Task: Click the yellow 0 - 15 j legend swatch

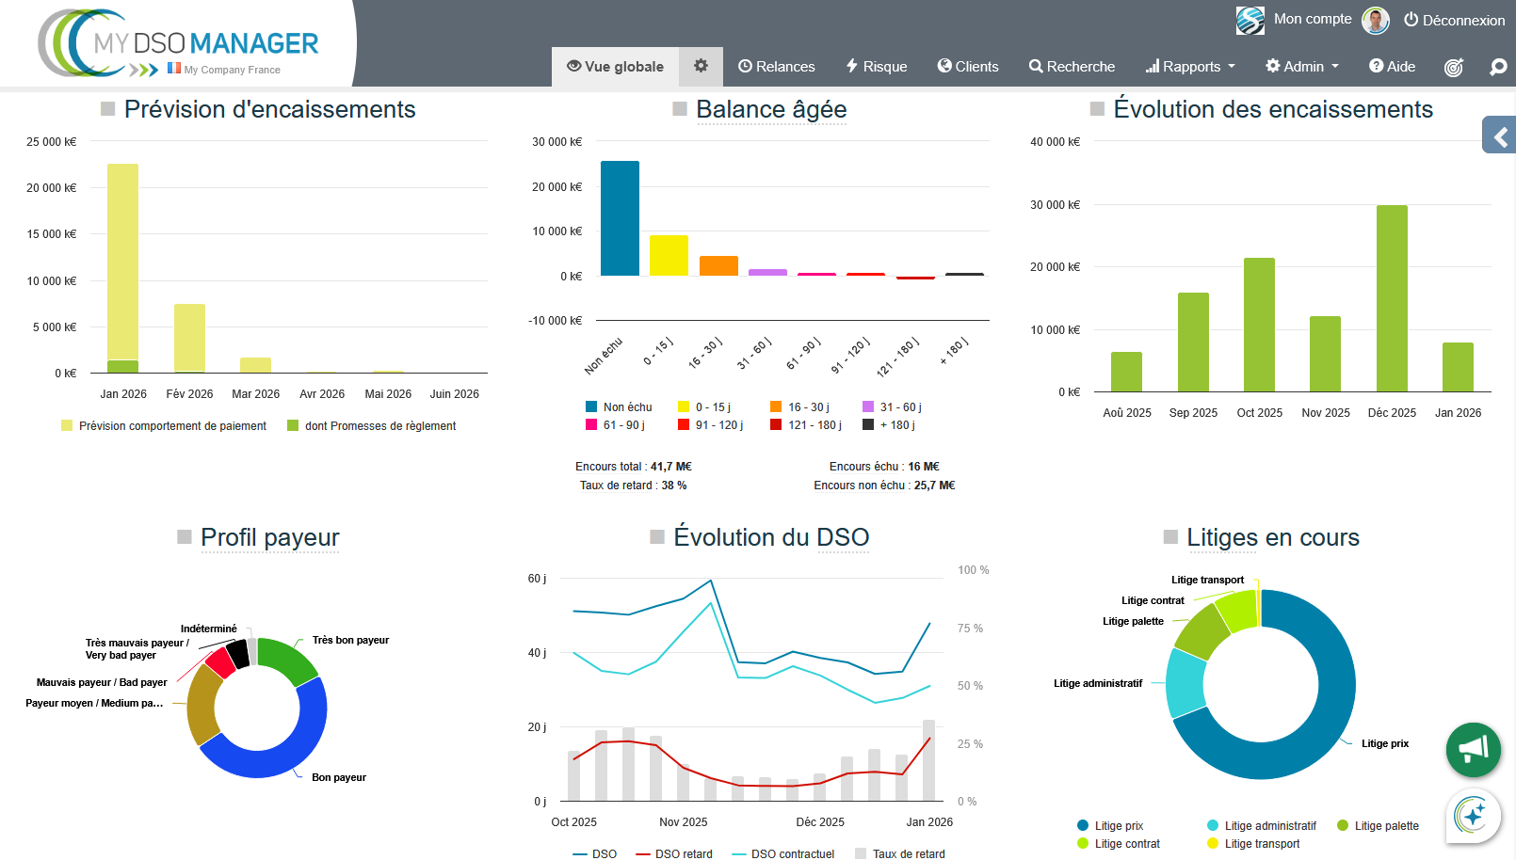Action: click(x=684, y=407)
